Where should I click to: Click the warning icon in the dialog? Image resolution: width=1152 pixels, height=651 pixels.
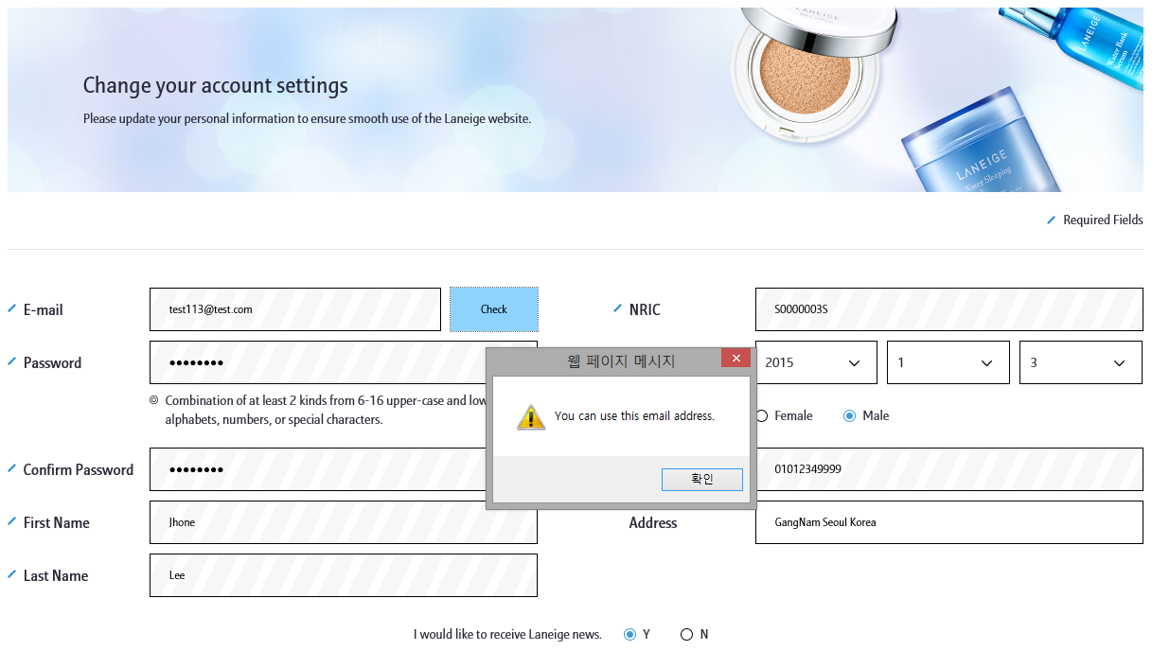click(x=531, y=417)
